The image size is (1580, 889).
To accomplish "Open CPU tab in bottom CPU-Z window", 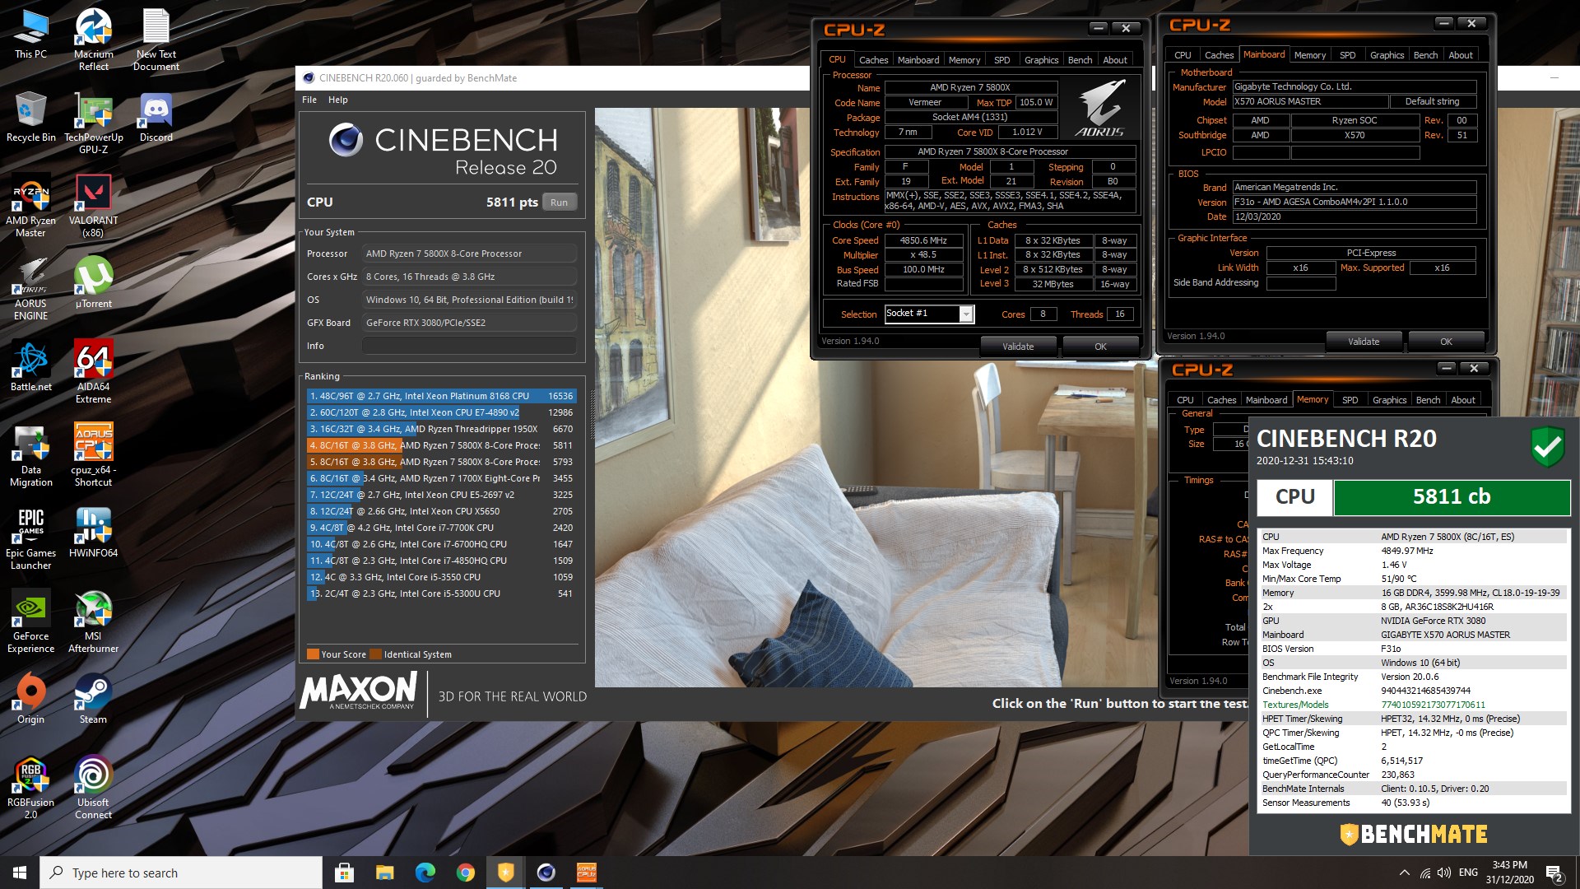I will click(1185, 400).
